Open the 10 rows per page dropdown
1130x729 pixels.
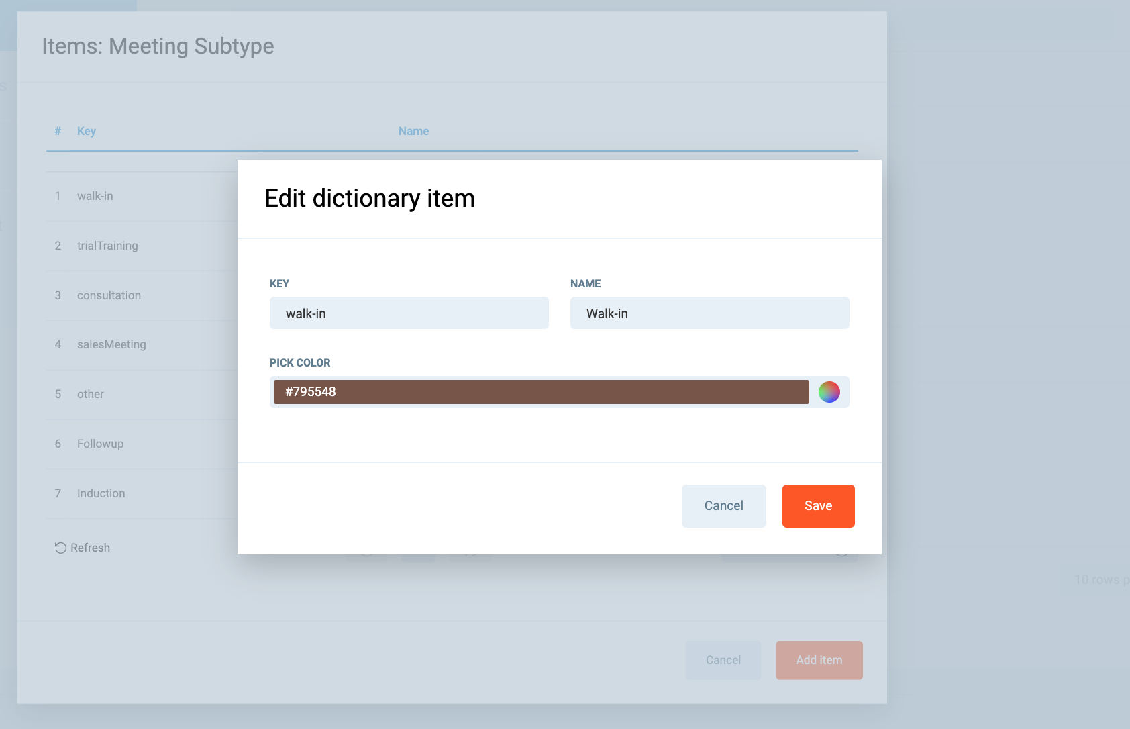tap(1100, 579)
